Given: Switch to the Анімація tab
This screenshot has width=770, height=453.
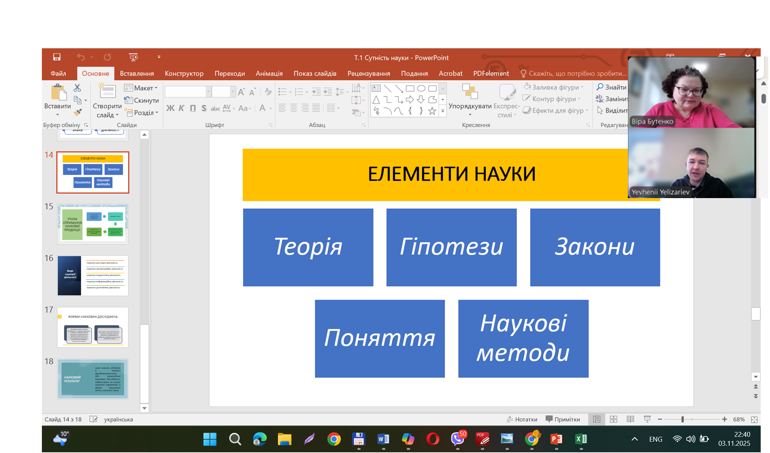Looking at the screenshot, I should [x=269, y=74].
